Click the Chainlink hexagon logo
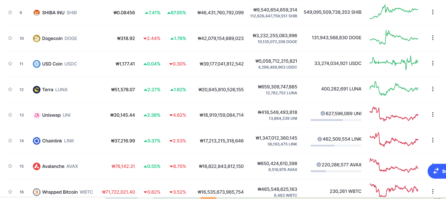446x199 pixels. [x=37, y=141]
